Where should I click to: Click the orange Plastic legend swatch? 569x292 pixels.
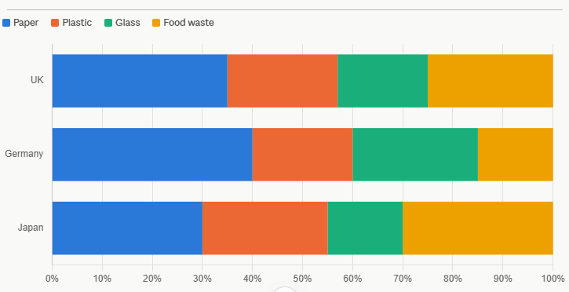[x=55, y=23]
